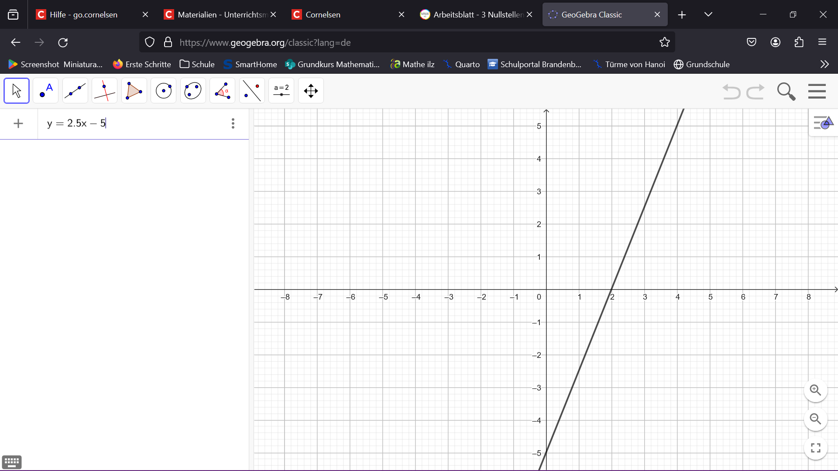The image size is (838, 471).
Task: Close the GeoGebra Classic tab
Action: coord(657,14)
